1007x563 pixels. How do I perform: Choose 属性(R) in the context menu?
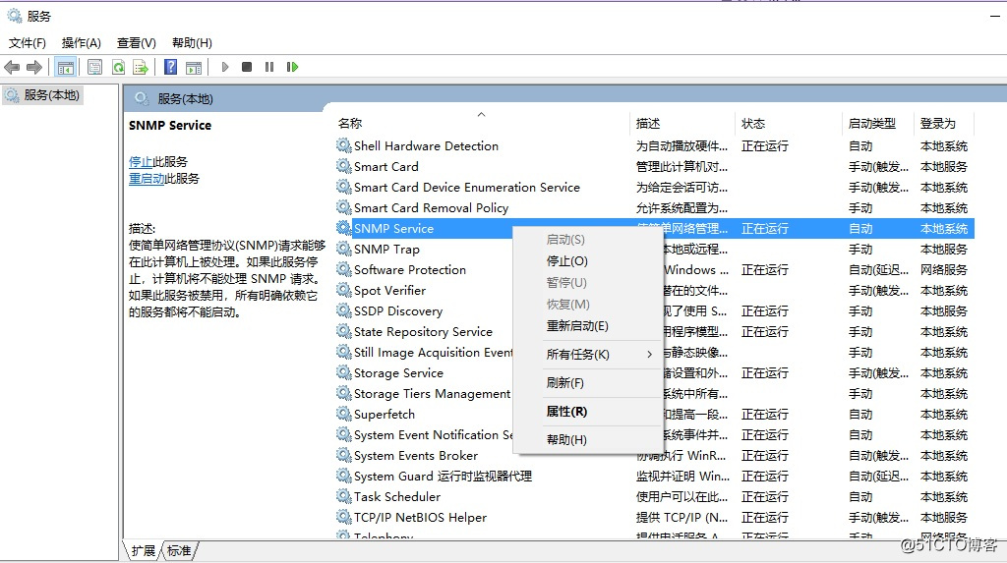pos(588,411)
